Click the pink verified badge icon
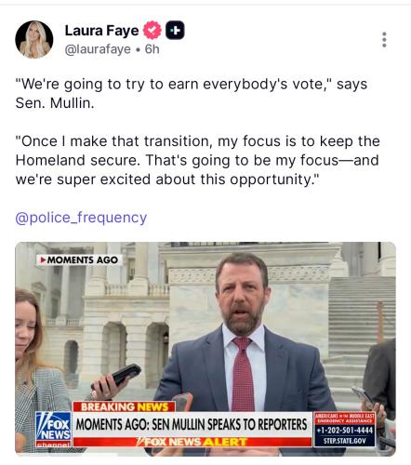The height and width of the screenshot is (465, 411). (x=152, y=31)
